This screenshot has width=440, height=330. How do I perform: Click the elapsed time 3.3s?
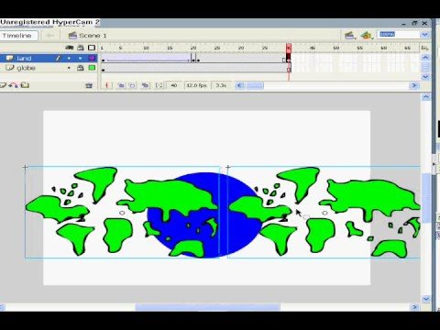tap(221, 85)
